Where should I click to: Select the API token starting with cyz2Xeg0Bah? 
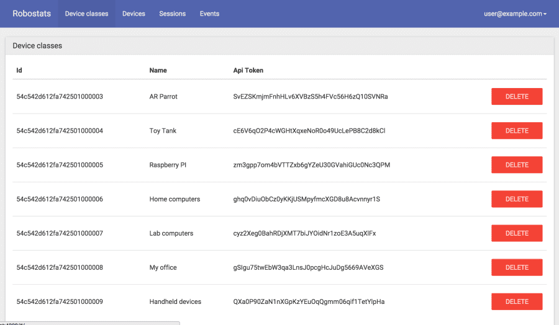pos(304,233)
